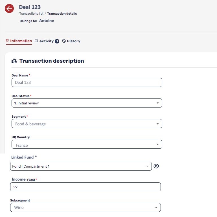Screen dimensions: 217x217
Task: Switch to the Information tab
Action: [x=21, y=41]
